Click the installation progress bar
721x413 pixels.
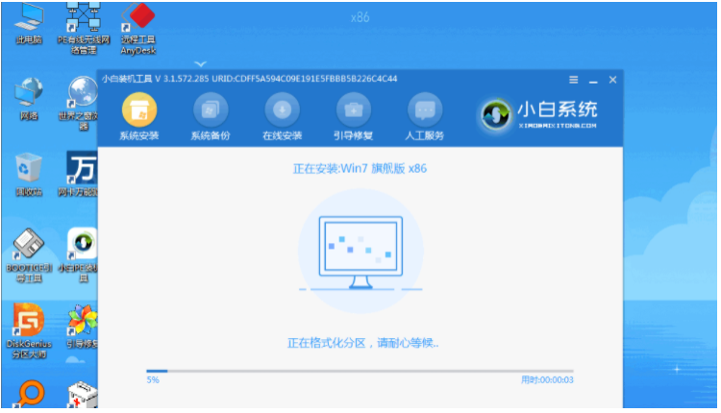[360, 371]
